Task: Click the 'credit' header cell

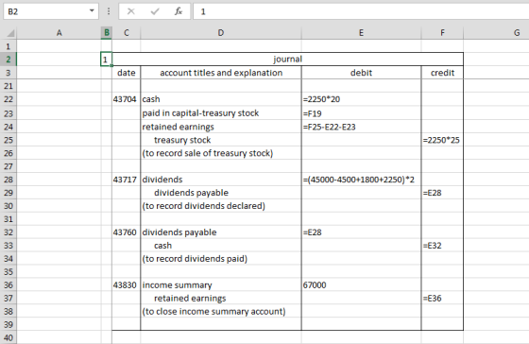Action: pos(442,73)
